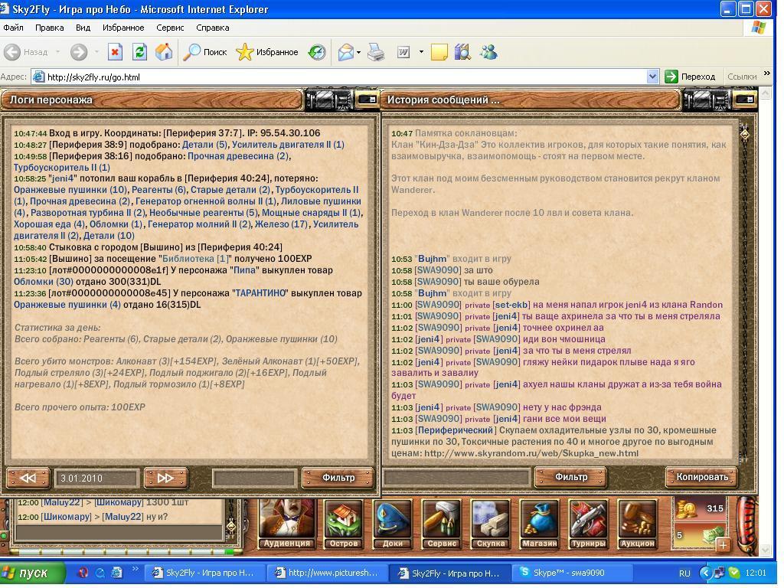Screen dimensions: 784x588
Task: Open the Аукцион auction icon
Action: [x=637, y=524]
